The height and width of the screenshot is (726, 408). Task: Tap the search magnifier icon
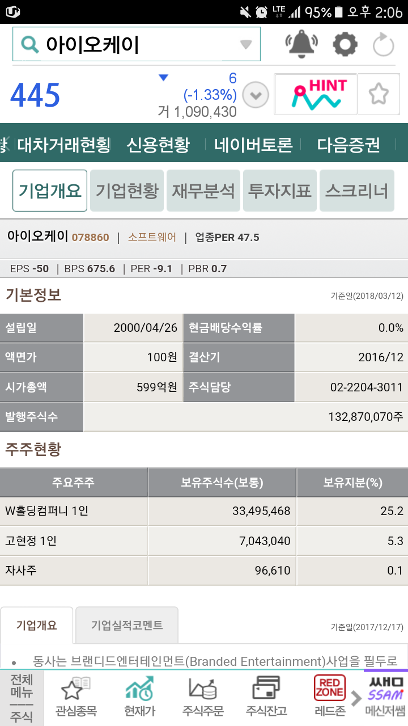click(29, 44)
